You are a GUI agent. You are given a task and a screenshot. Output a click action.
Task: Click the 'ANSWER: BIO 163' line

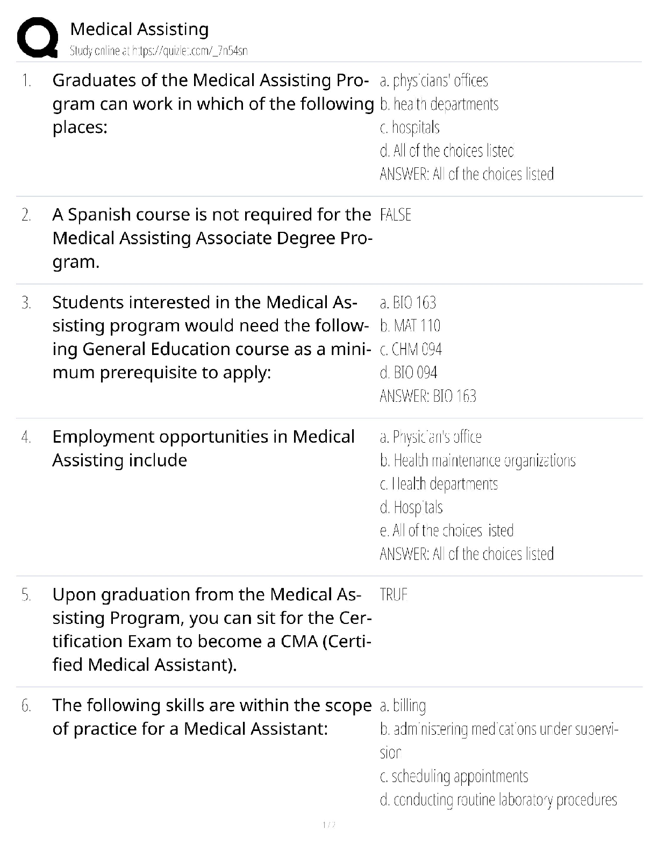427,396
